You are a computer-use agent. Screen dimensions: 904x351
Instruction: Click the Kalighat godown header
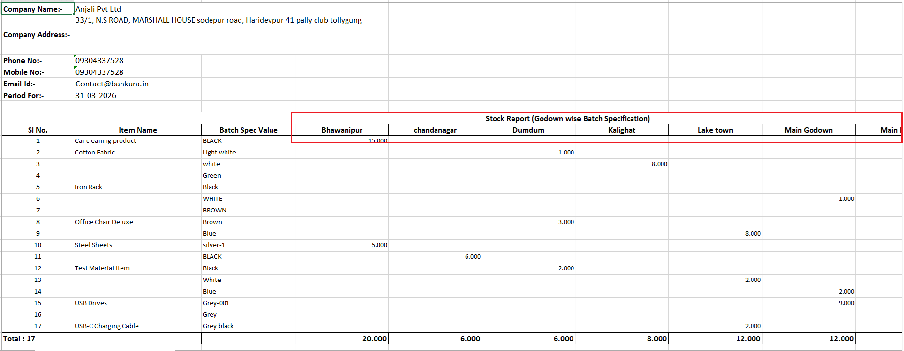621,130
